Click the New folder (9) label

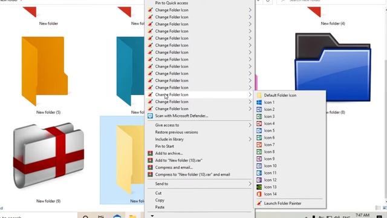click(48, 201)
